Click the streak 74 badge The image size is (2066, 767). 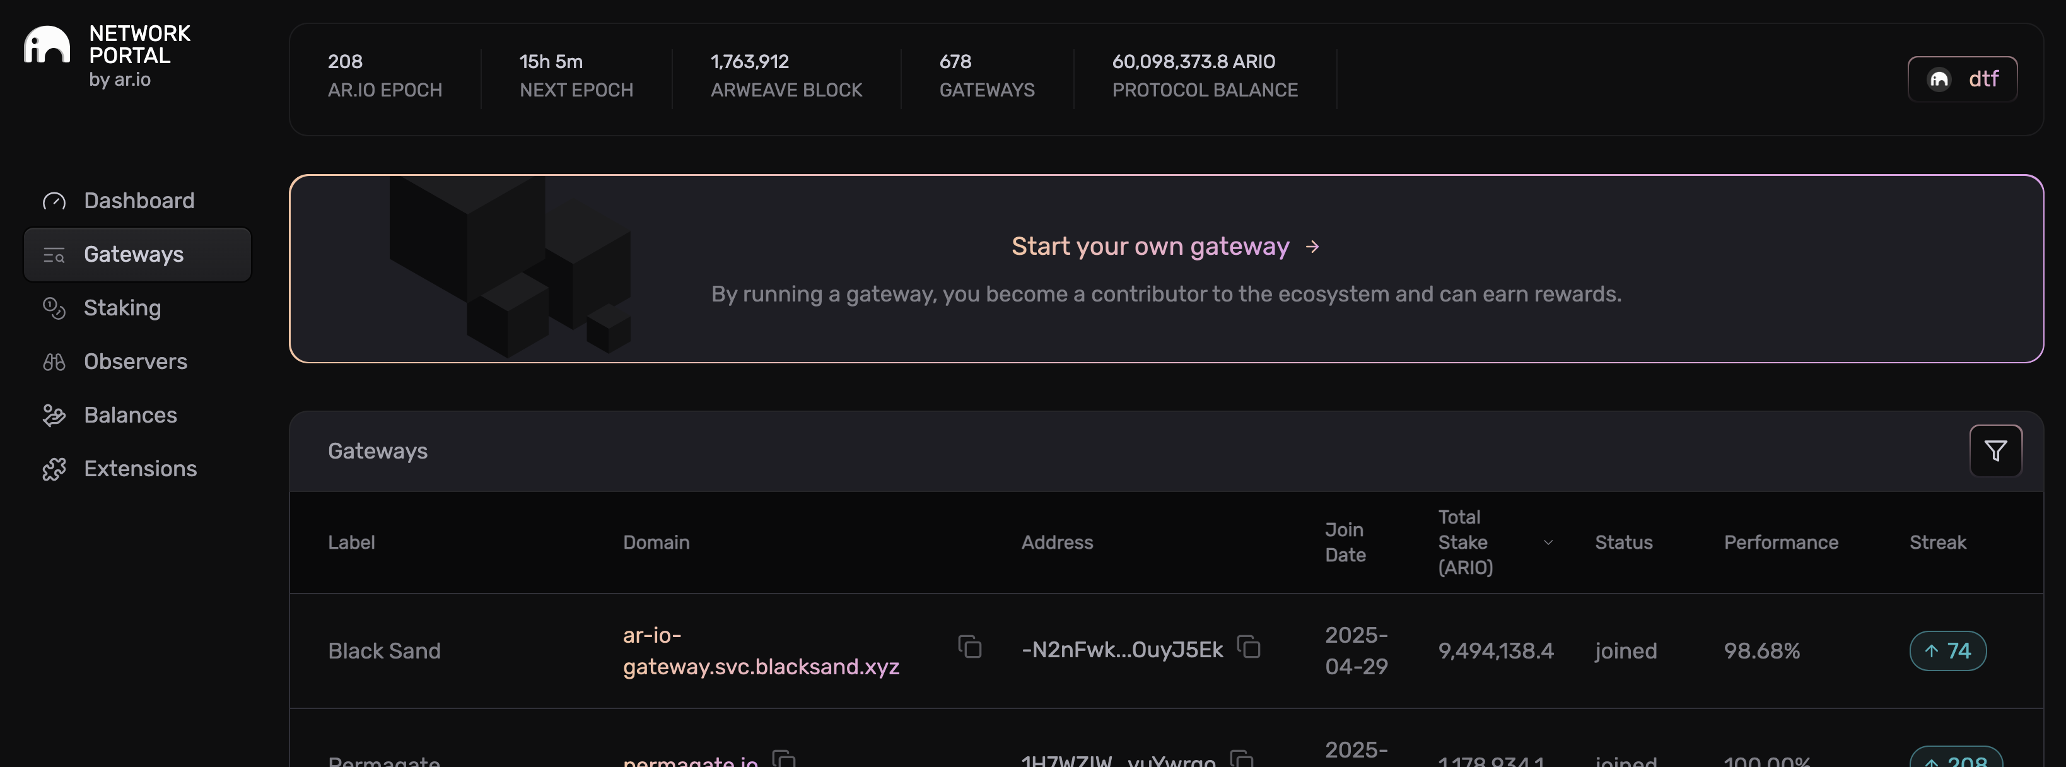[1947, 651]
